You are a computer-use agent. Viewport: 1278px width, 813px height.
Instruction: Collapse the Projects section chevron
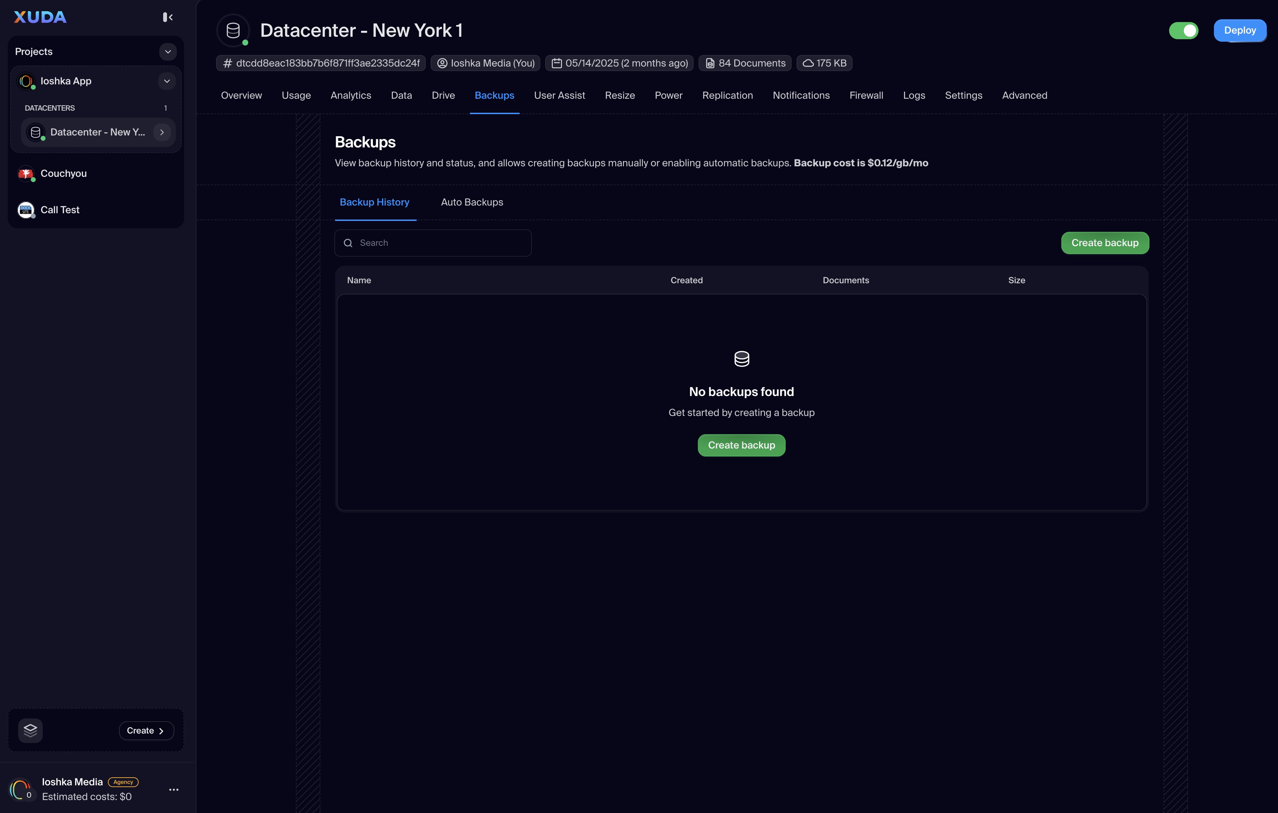point(168,51)
